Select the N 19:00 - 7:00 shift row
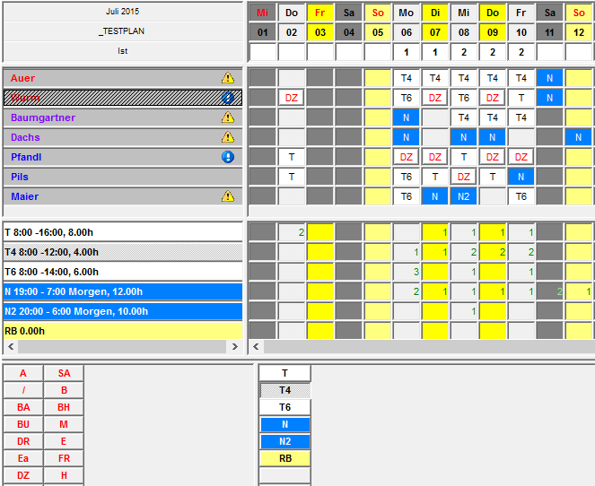The width and height of the screenshot is (595, 486). (121, 291)
